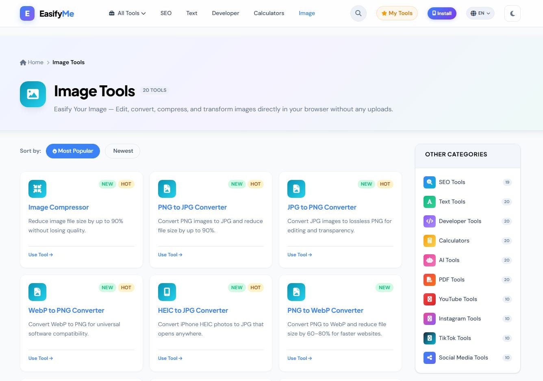
Task: Click the EasifyMe logo icon
Action: pyautogui.click(x=27, y=13)
